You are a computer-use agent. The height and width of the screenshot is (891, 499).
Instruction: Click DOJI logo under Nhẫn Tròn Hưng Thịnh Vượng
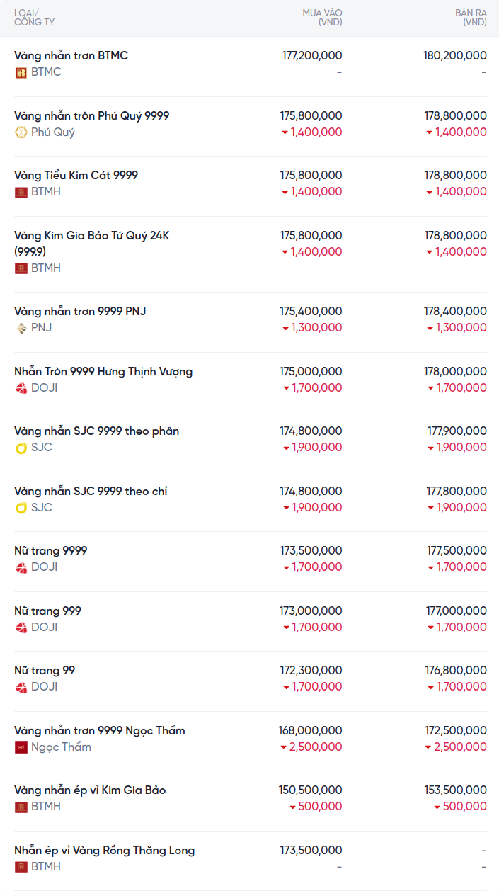21,388
